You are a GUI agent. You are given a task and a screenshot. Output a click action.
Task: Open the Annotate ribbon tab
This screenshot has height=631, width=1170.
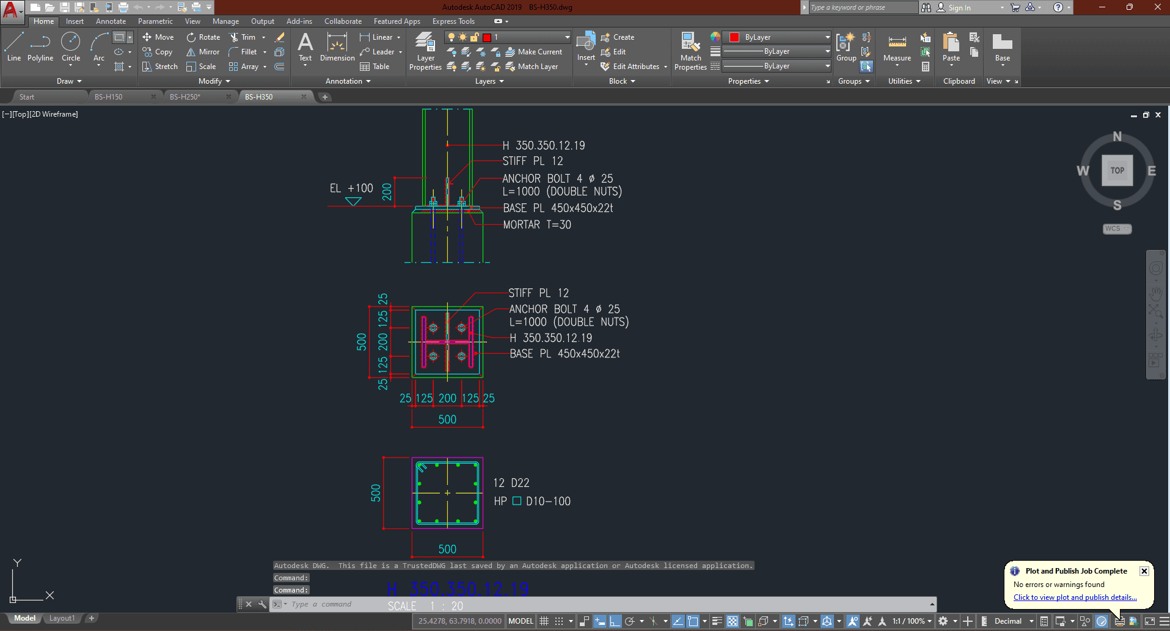[x=111, y=21]
